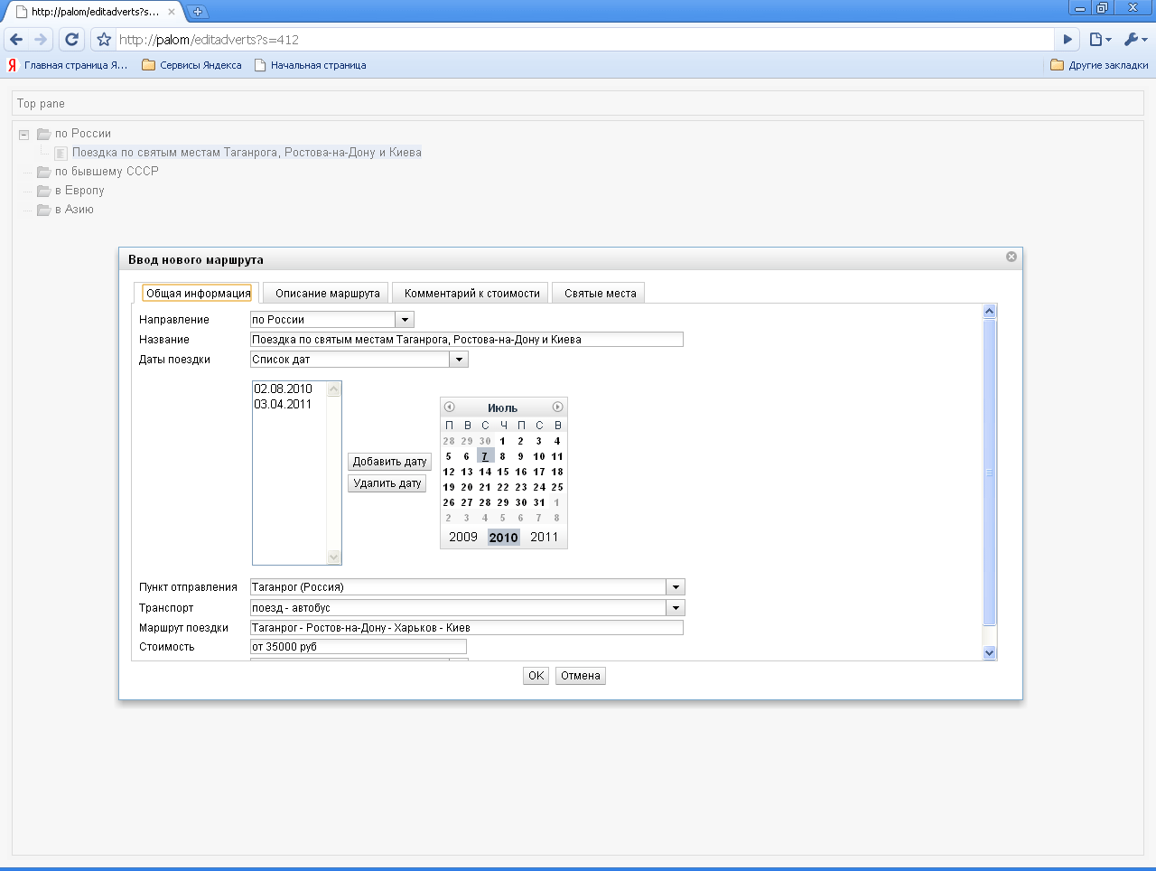Viewport: 1156px width, 871px height.
Task: Open the wrench settings menu
Action: [x=1134, y=40]
